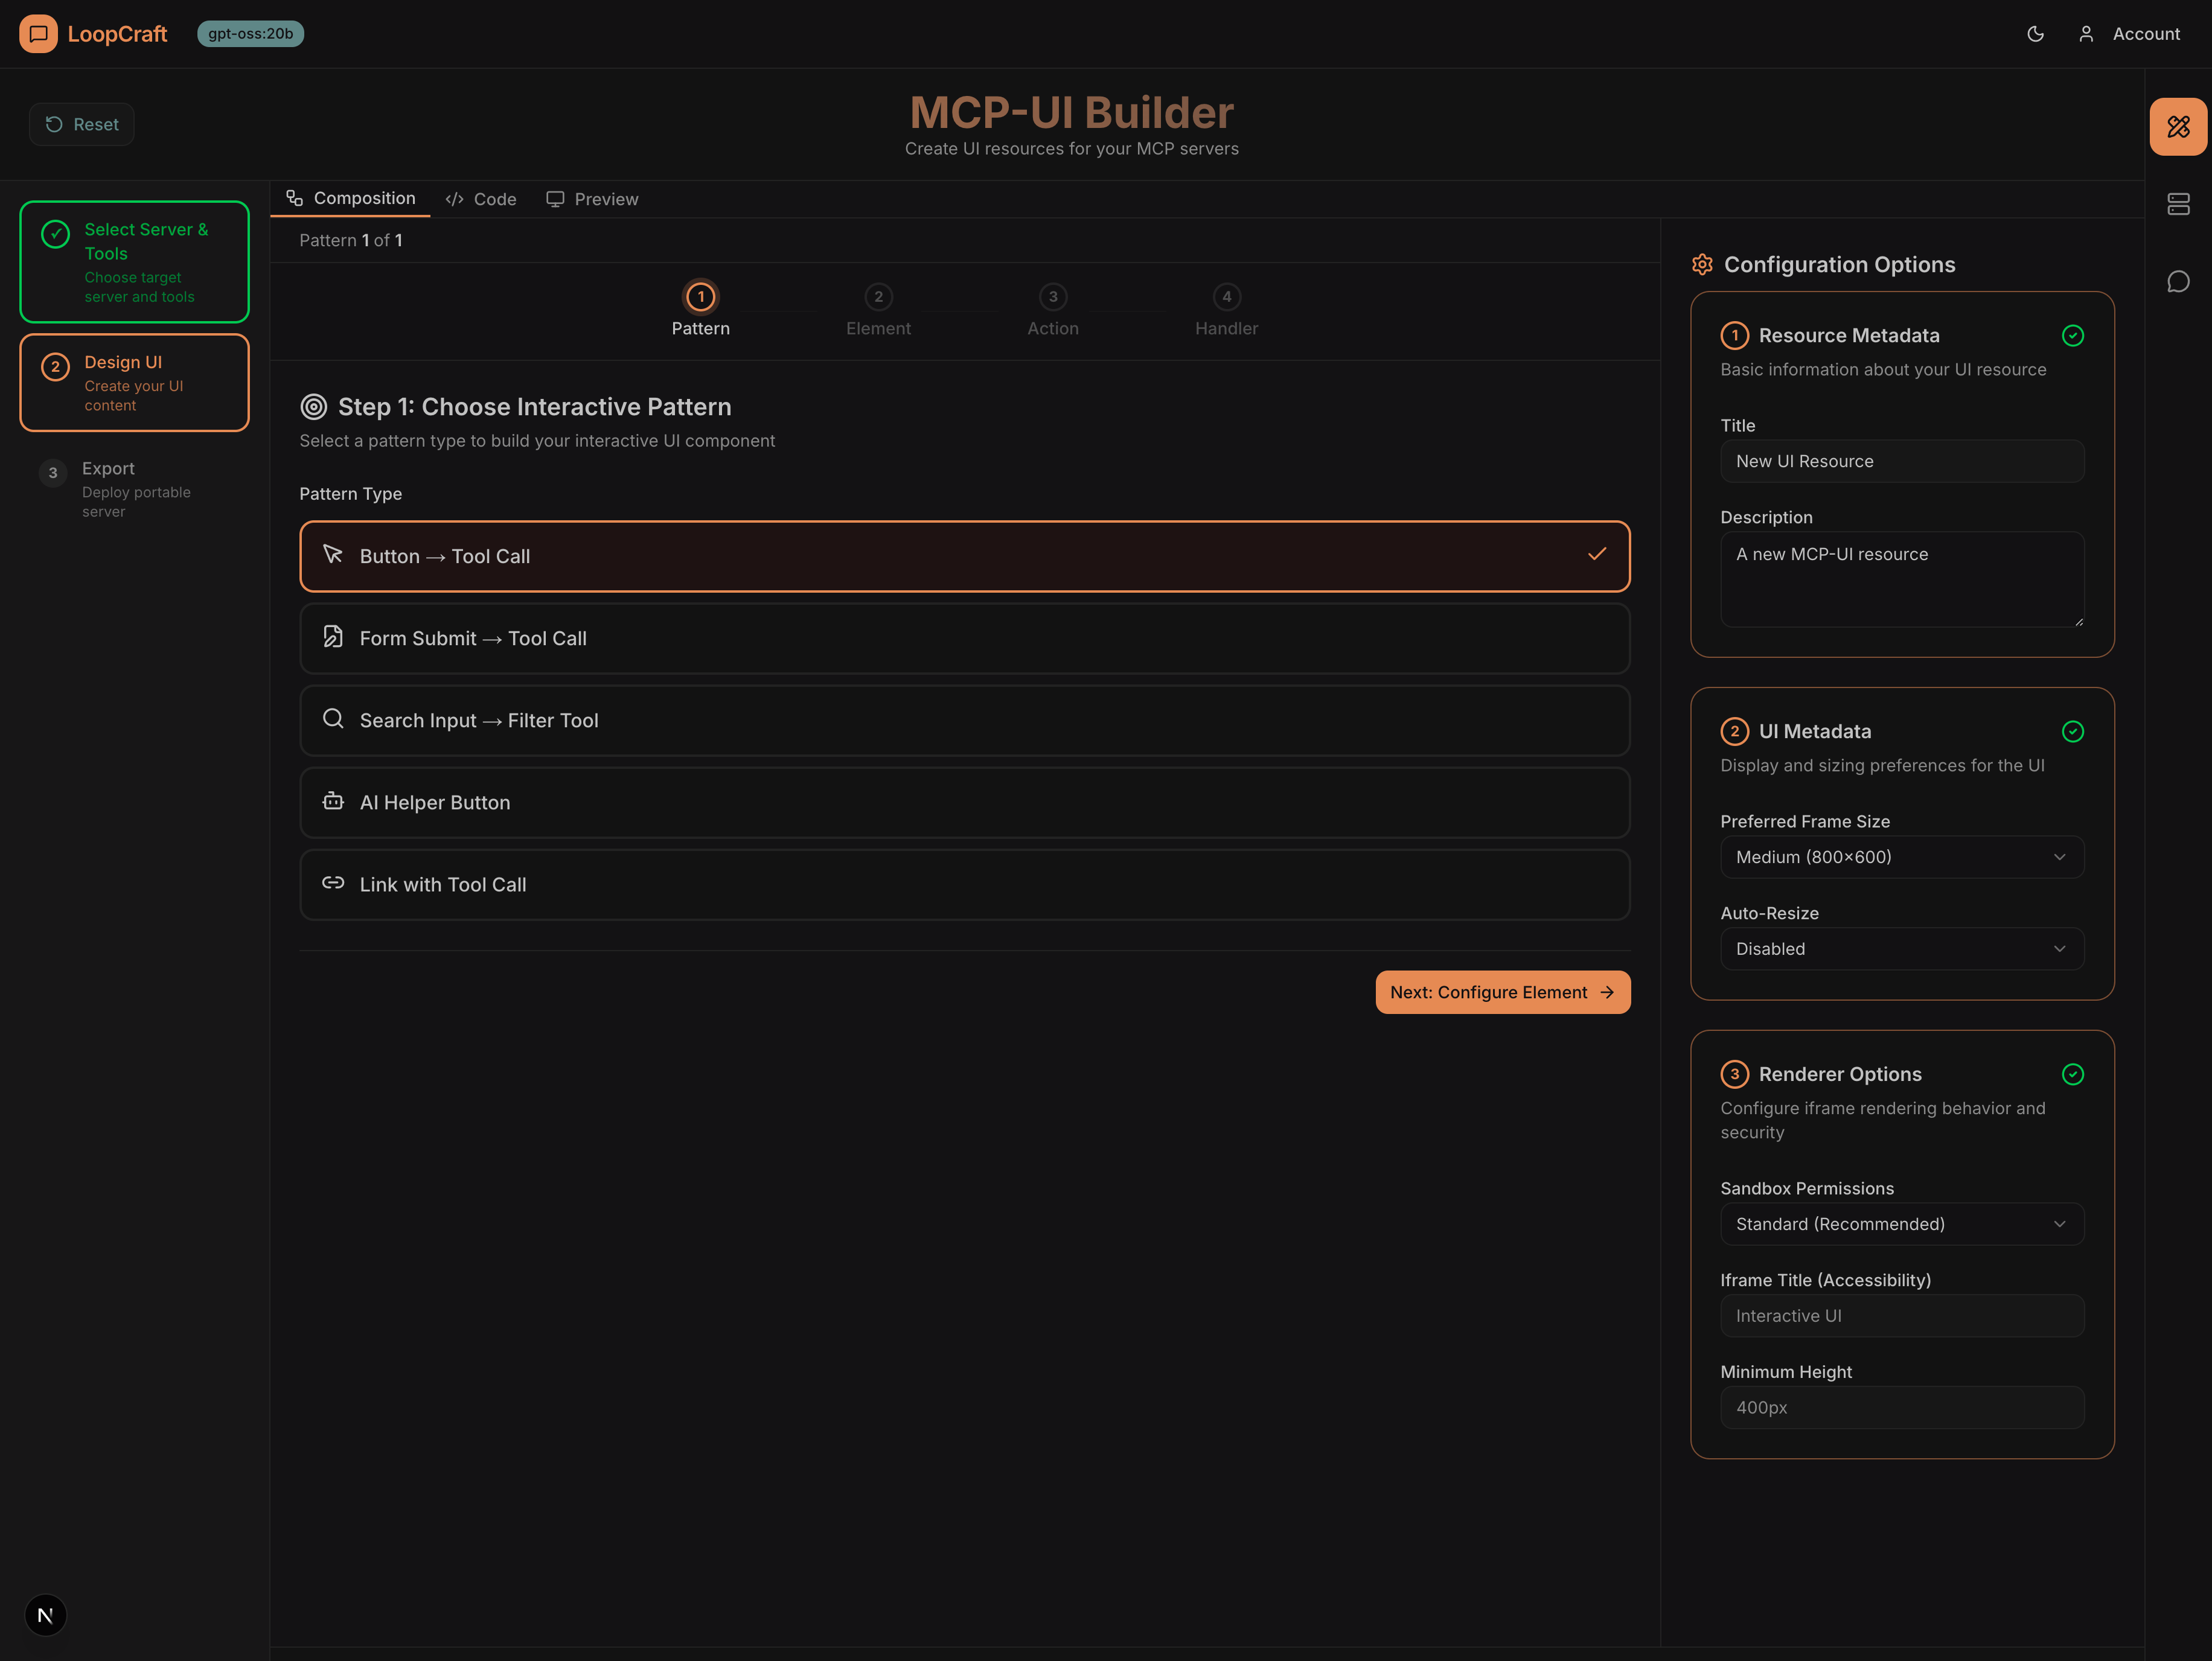Click the gpt-oss:20b model badge
2212x1661 pixels.
pyautogui.click(x=250, y=34)
